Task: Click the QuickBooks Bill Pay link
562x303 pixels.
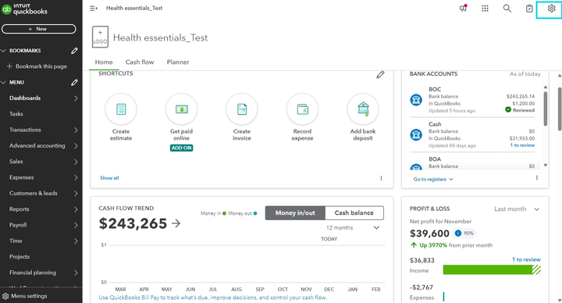Action: 212,298
